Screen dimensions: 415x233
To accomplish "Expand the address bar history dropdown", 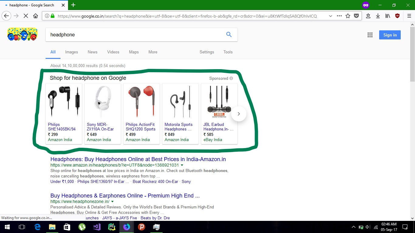I will [x=331, y=16].
